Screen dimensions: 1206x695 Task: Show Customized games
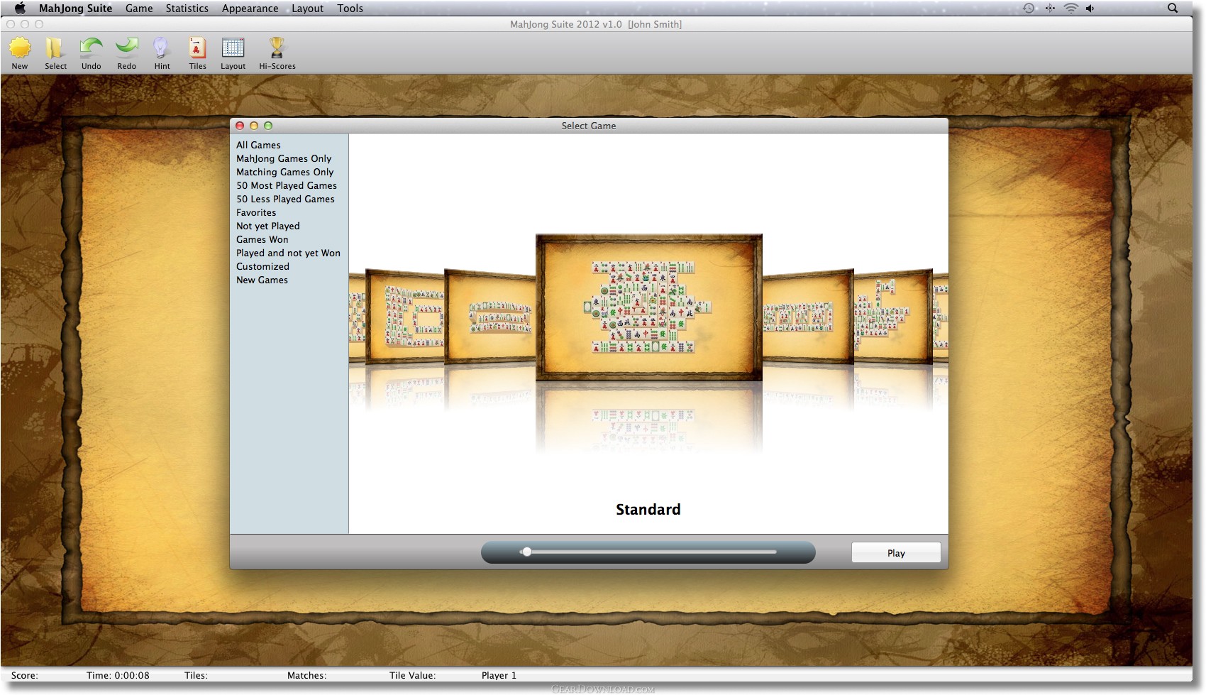click(262, 266)
